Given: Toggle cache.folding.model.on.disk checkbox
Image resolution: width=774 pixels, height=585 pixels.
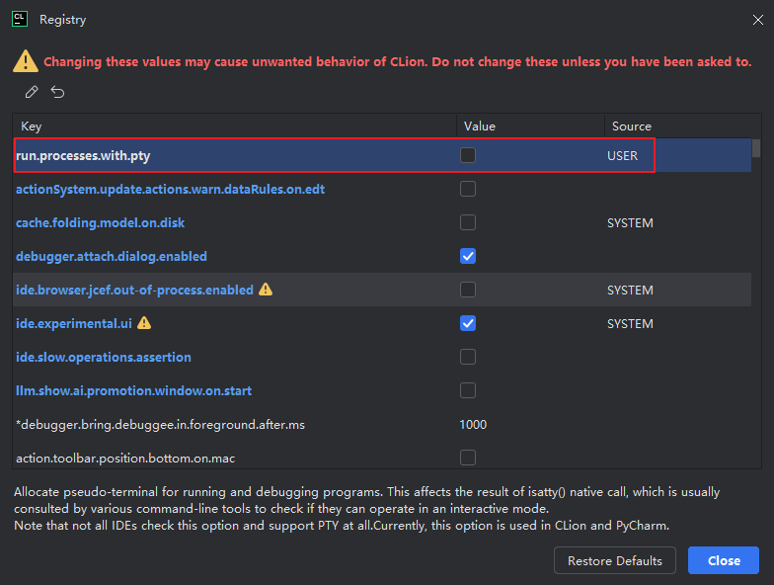Looking at the screenshot, I should (x=468, y=222).
